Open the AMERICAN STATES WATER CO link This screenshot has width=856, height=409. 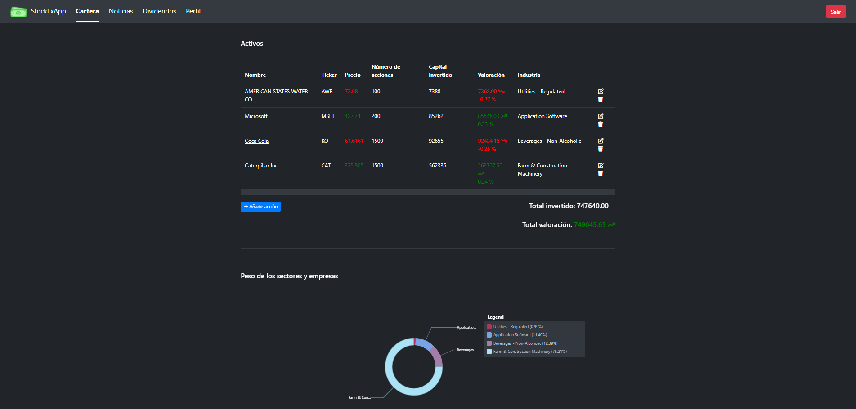[276, 96]
